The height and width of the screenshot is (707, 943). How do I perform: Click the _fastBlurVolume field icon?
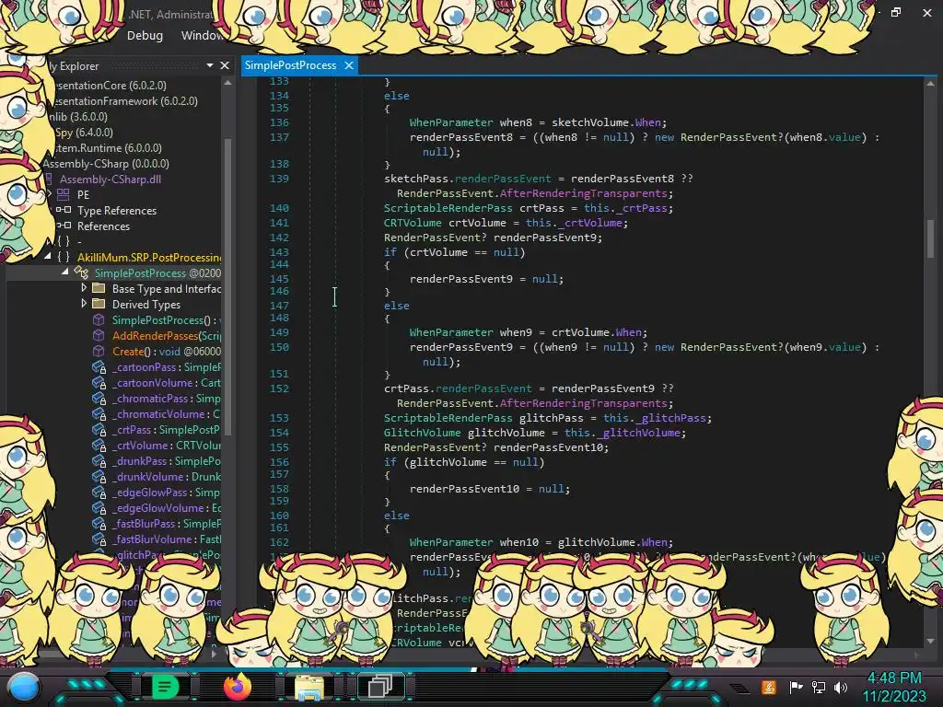pos(99,539)
